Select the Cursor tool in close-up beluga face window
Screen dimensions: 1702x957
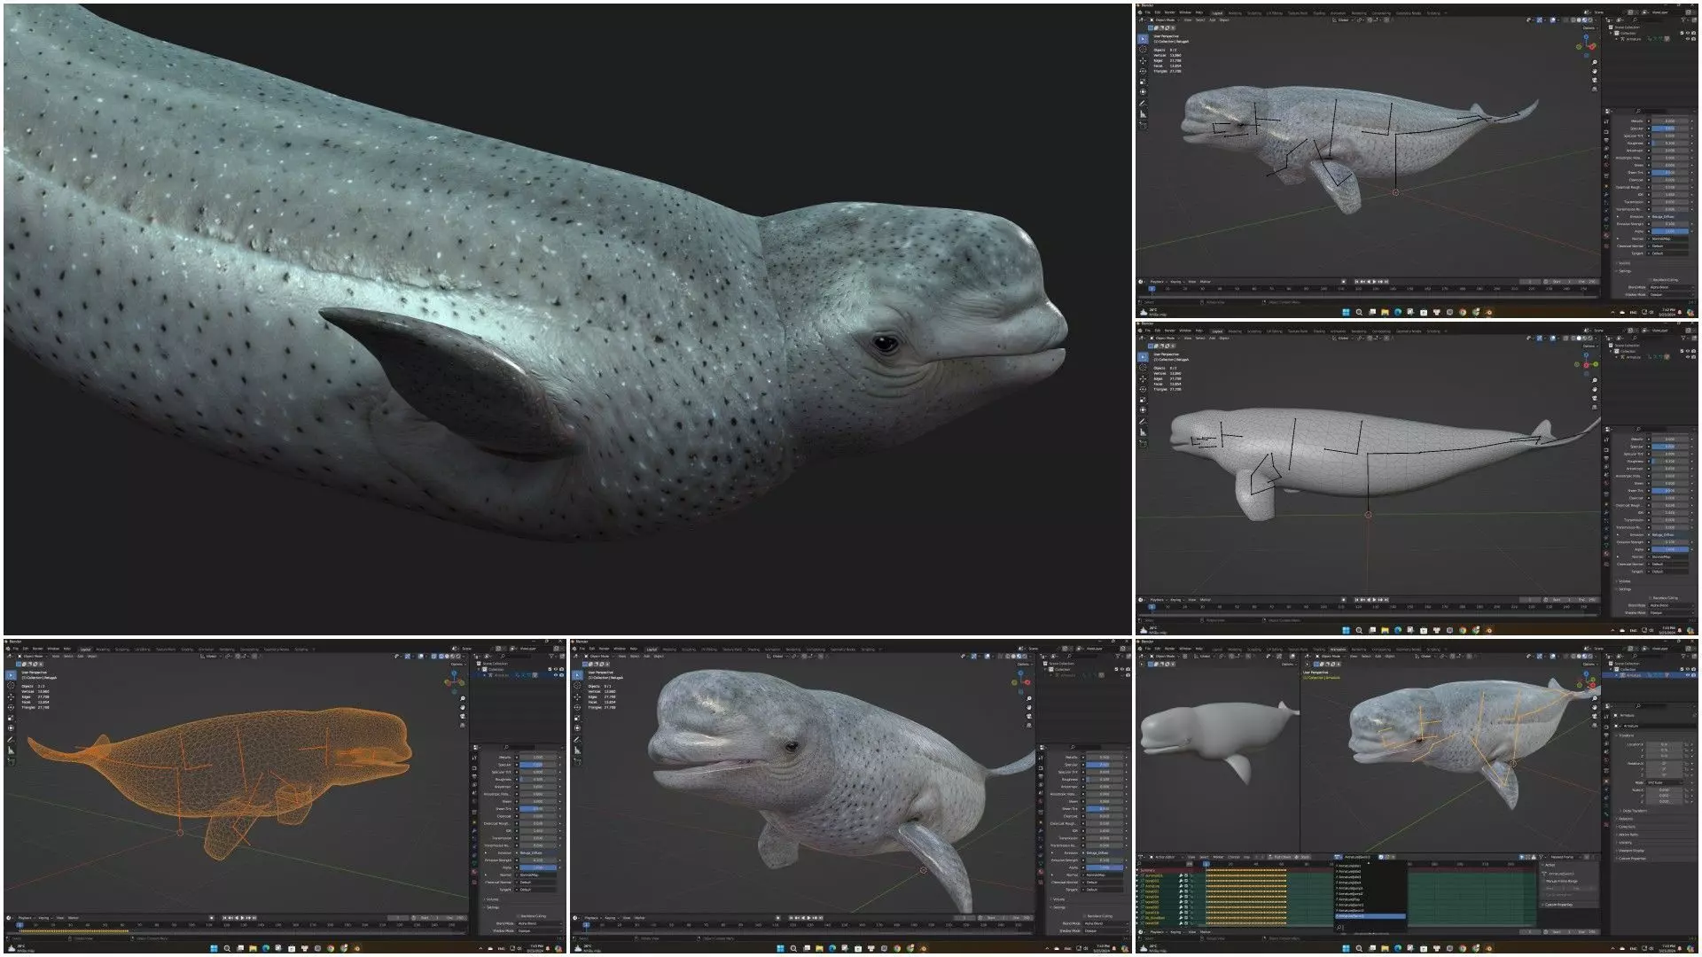pyautogui.click(x=577, y=686)
